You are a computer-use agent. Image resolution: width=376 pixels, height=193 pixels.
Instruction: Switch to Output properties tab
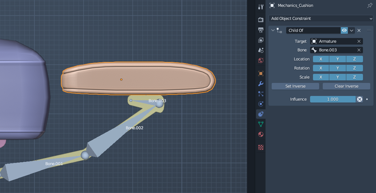[260, 30]
